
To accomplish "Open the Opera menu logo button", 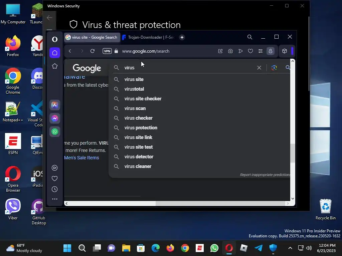I will coord(55,39).
